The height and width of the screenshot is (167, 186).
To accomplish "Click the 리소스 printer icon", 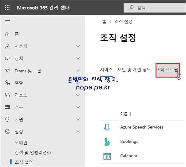I will click(x=7, y=95).
